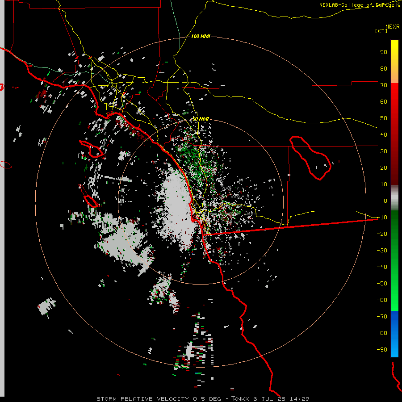Click the -60 knot scale label
The image size is (402, 402).
click(382, 300)
